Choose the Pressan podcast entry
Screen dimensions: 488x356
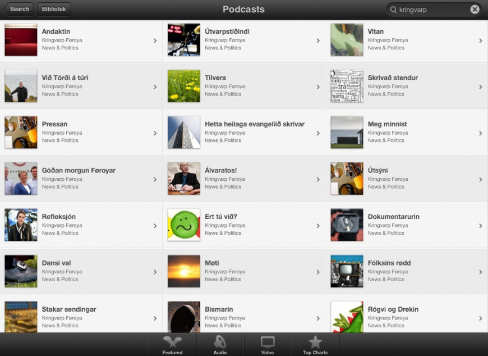[81, 133]
